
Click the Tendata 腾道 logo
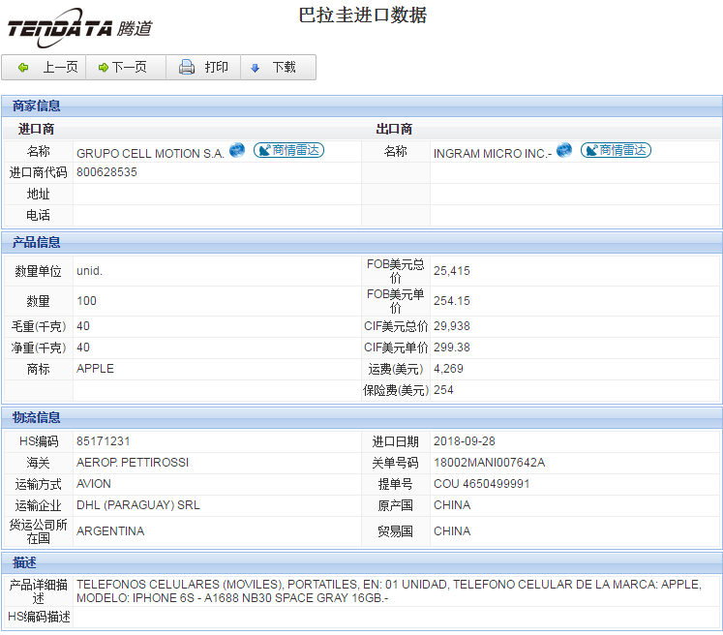[x=79, y=28]
